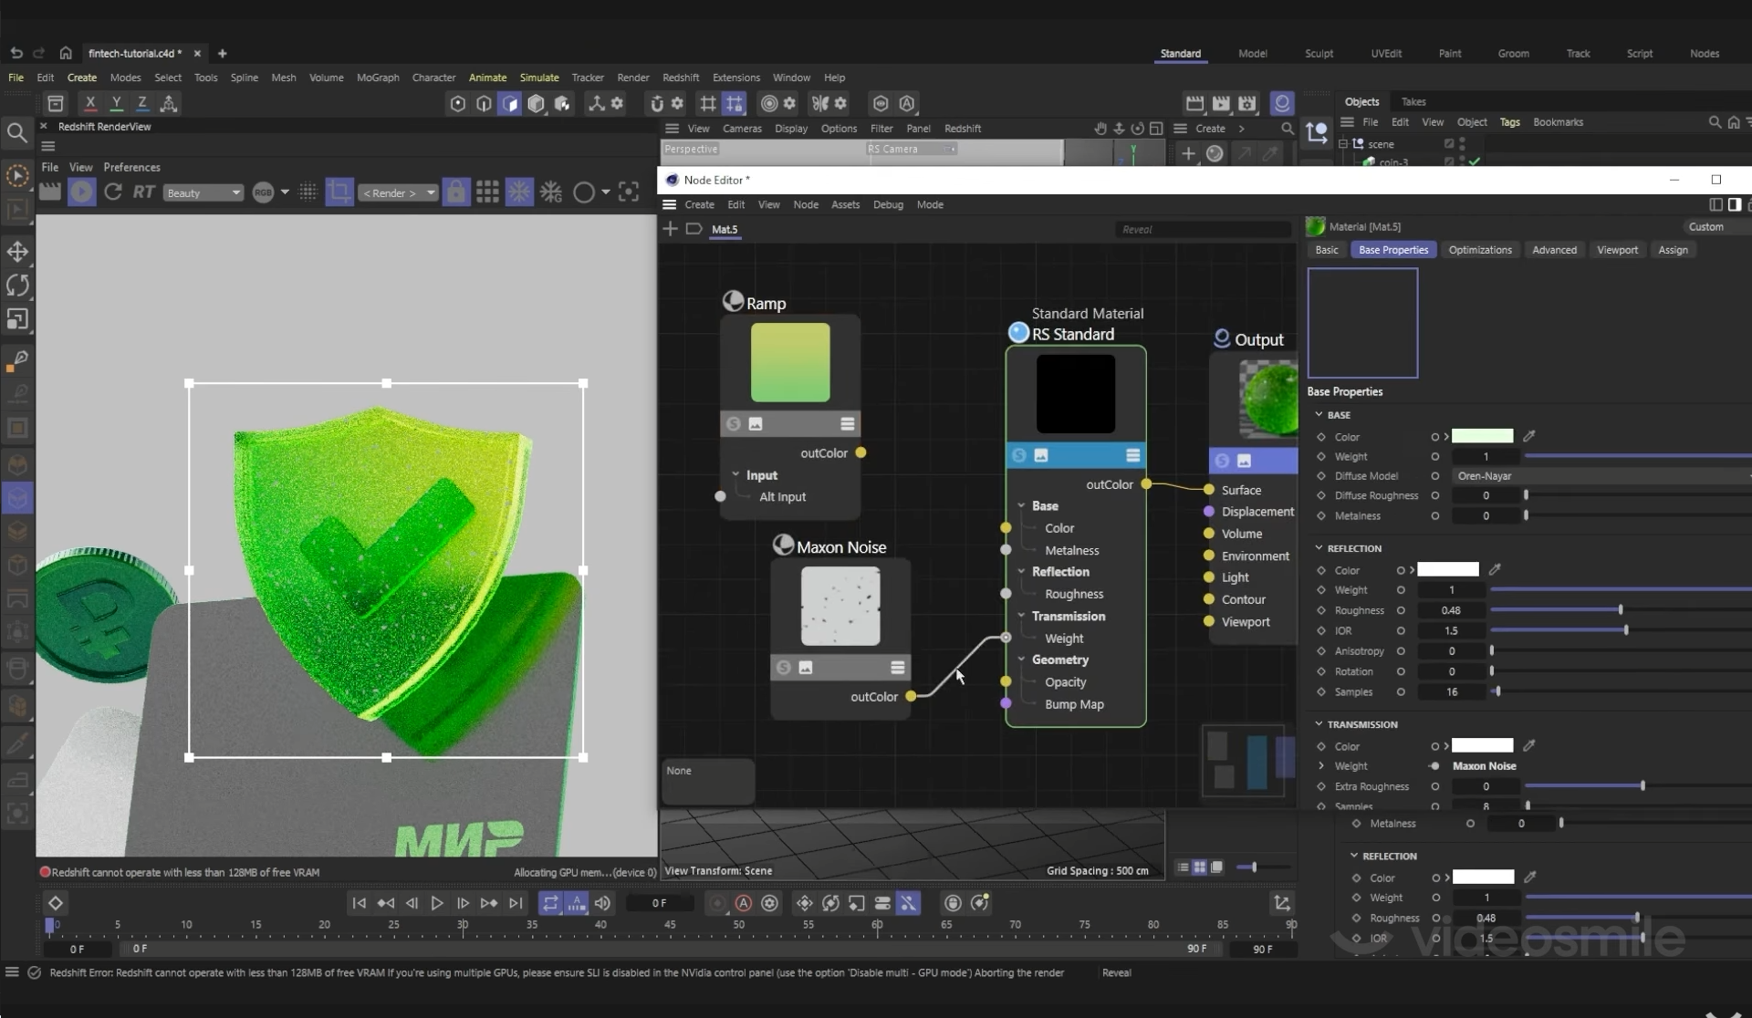Click the Assign button in material panel
Viewport: 1752px width, 1018px height.
(1673, 250)
